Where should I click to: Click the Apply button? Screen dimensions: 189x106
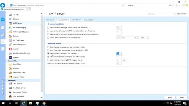[170, 97]
